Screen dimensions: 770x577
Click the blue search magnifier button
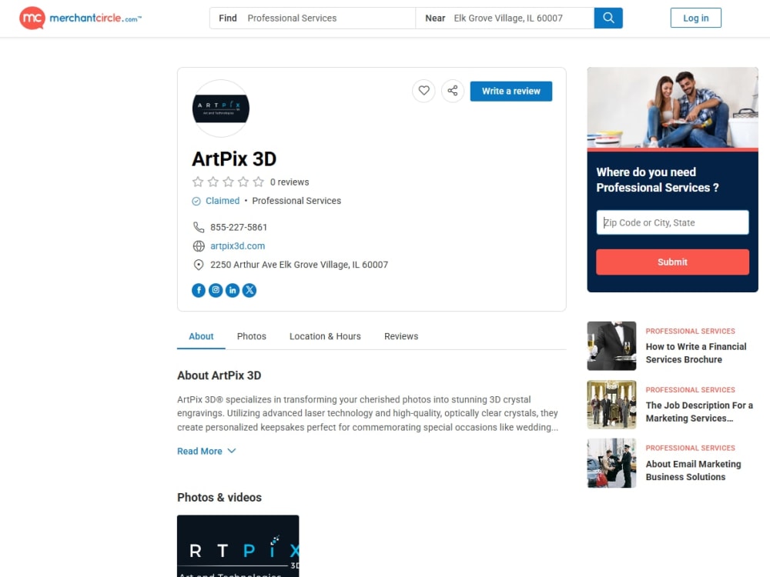608,18
